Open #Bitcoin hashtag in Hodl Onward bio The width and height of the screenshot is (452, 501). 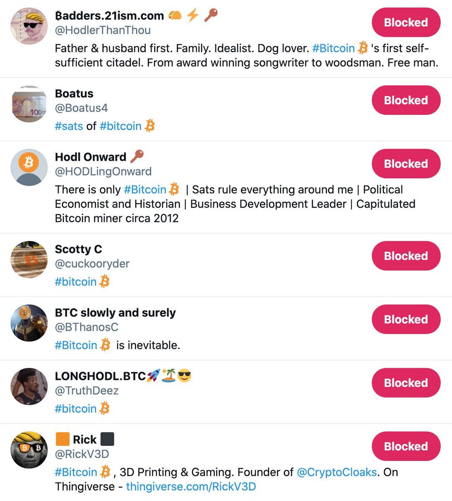145,190
